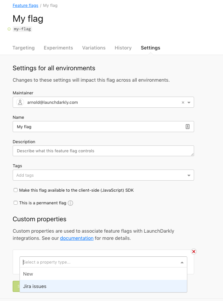The height and width of the screenshot is (301, 223).
Task: Click into the Description text area
Action: [103, 151]
